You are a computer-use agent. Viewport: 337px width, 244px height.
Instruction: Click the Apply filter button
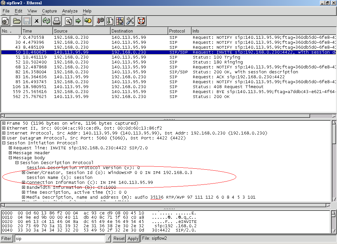pos(133,238)
